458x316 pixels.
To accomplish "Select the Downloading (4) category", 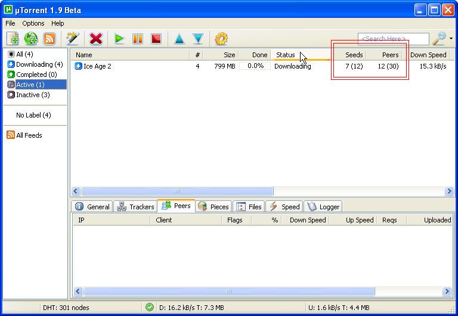I will pos(39,64).
